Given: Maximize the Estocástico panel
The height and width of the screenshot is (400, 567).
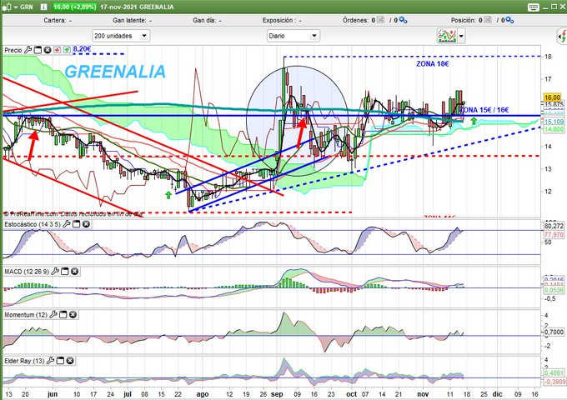Looking at the screenshot, I should point(77,224).
